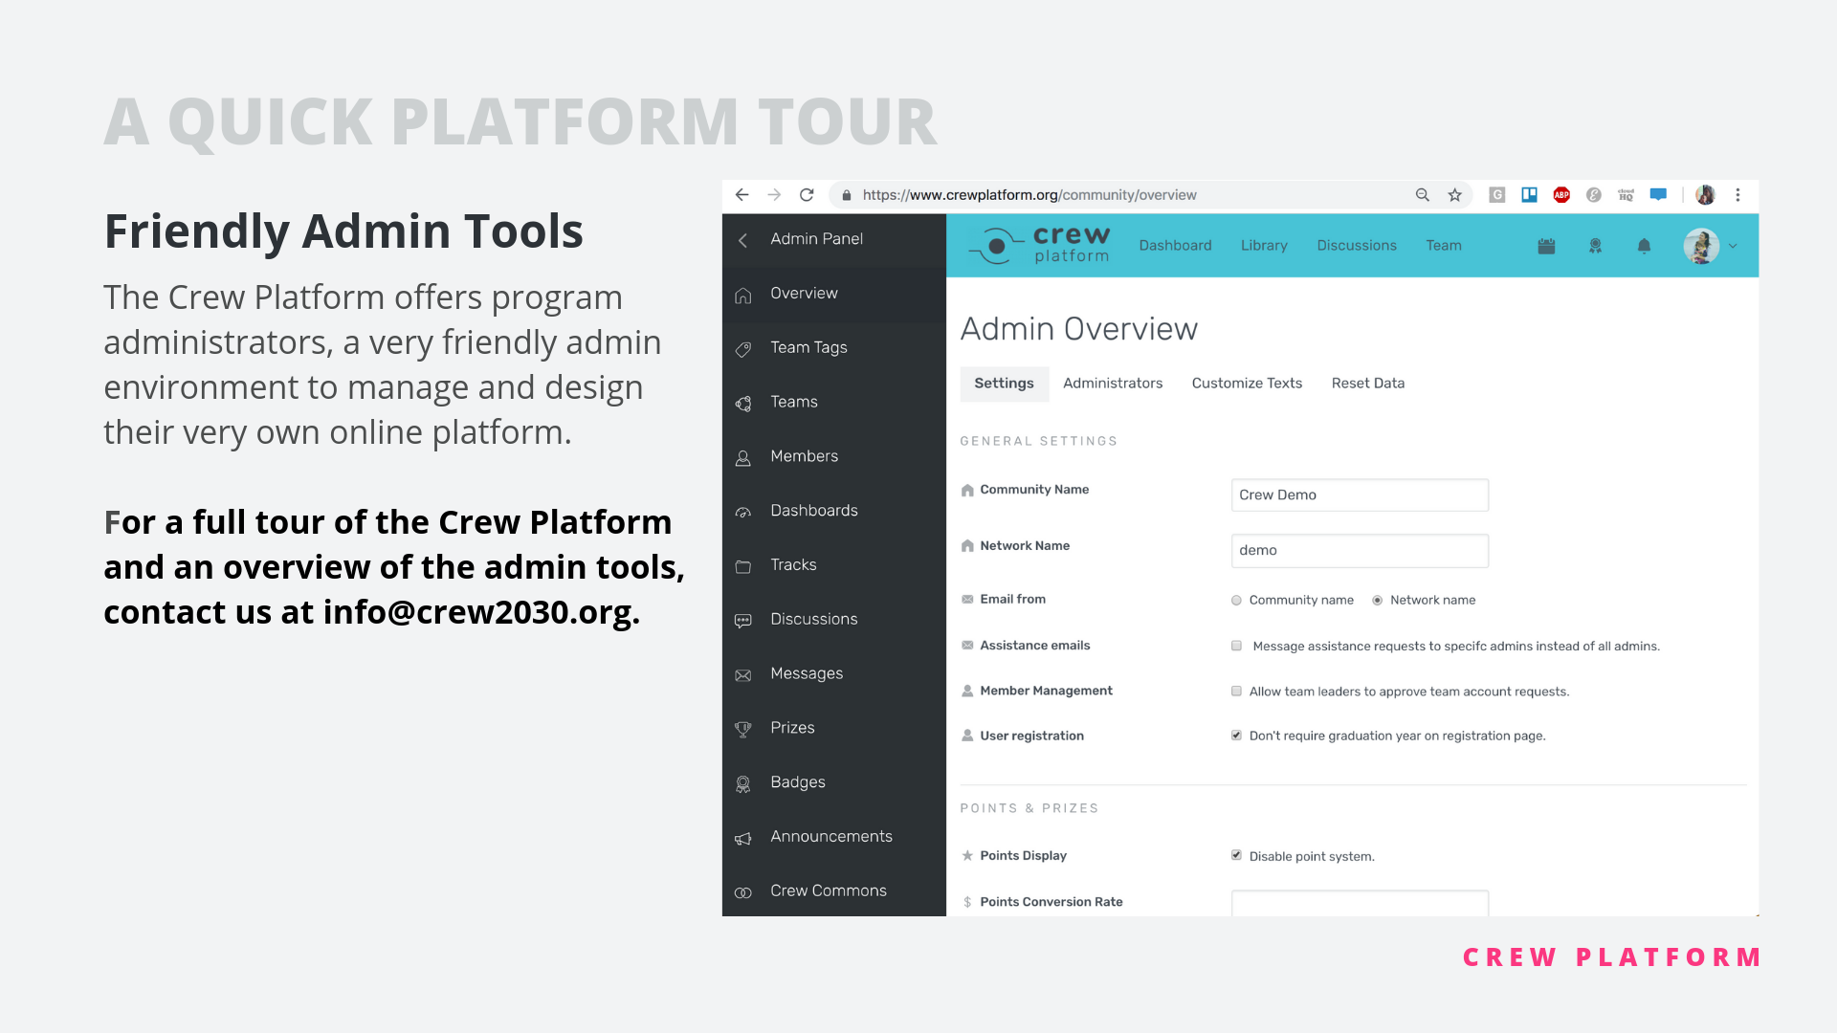Open the badge ribbon icon in header
Image resolution: width=1837 pixels, height=1033 pixels.
1595,247
